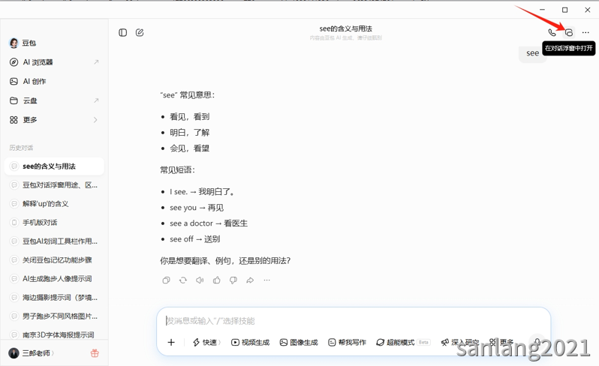Start a voice call with phone icon
This screenshot has height=366, width=599.
[552, 32]
